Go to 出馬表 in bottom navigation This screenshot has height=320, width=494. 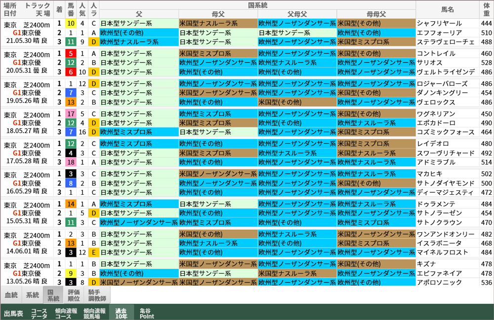tap(13, 313)
